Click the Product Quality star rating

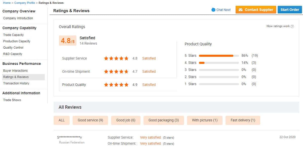(x=116, y=85)
